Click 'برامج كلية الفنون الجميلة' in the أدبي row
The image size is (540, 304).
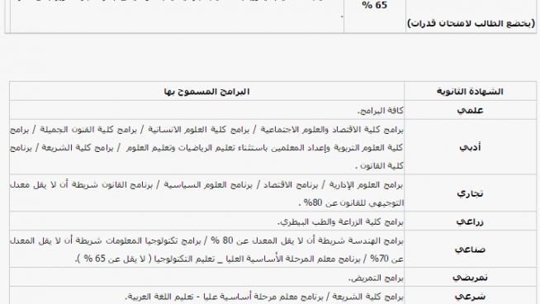[88, 130]
